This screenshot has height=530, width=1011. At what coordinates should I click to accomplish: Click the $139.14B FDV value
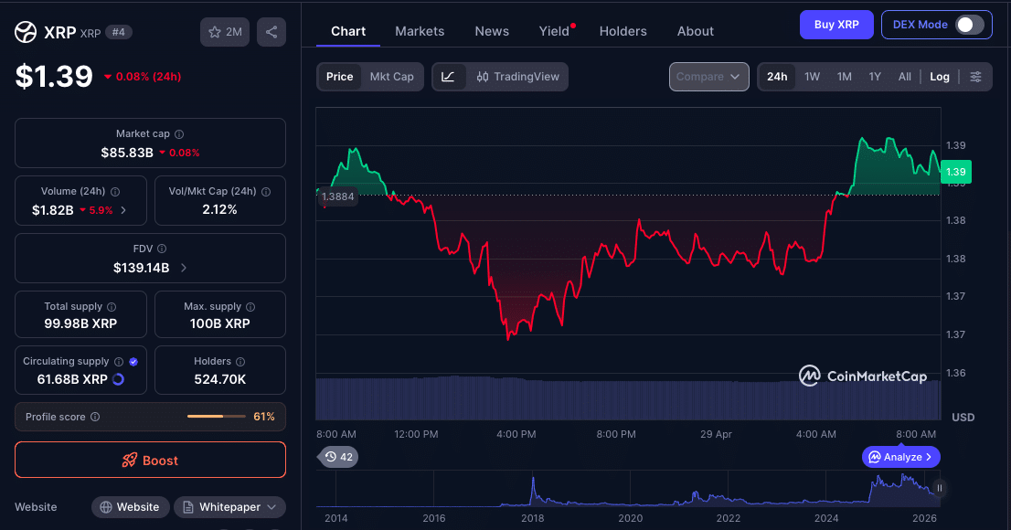pos(141,268)
